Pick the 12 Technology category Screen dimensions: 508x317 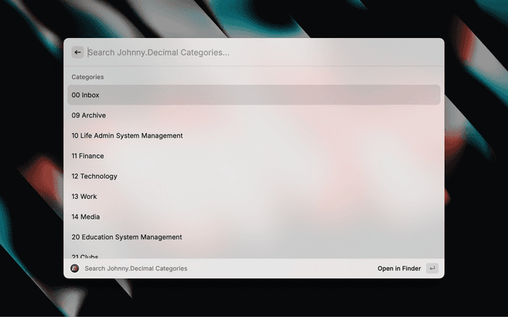click(254, 177)
